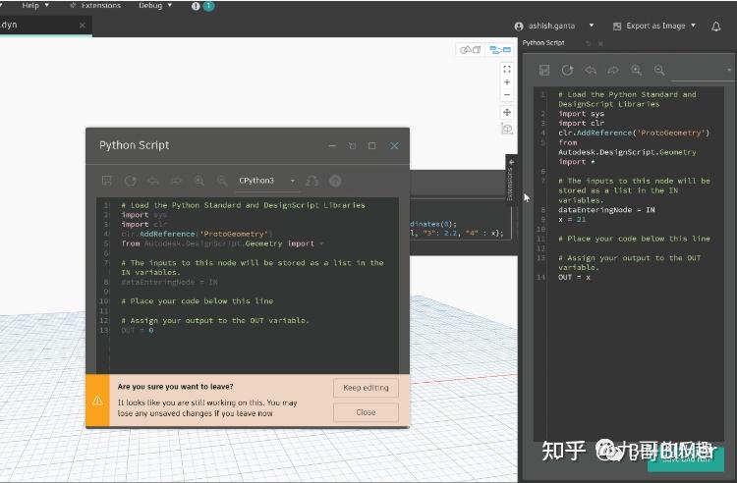Viewport: 737px width, 483px height.
Task: Click the Python migration assistant icon beside CPython3
Action: (x=312, y=181)
